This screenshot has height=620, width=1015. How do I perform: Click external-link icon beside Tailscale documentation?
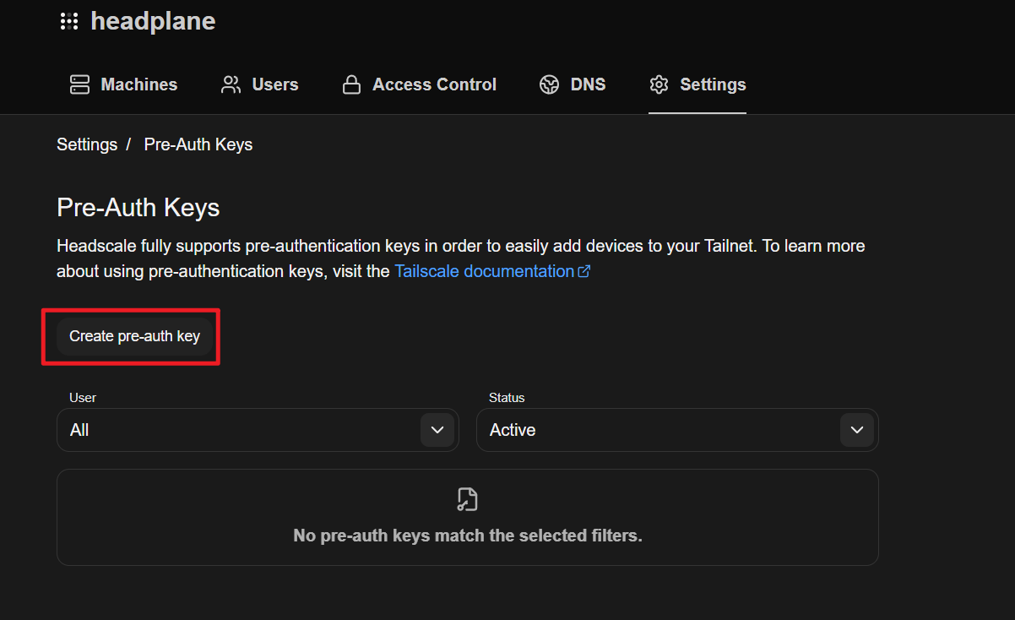(x=583, y=272)
